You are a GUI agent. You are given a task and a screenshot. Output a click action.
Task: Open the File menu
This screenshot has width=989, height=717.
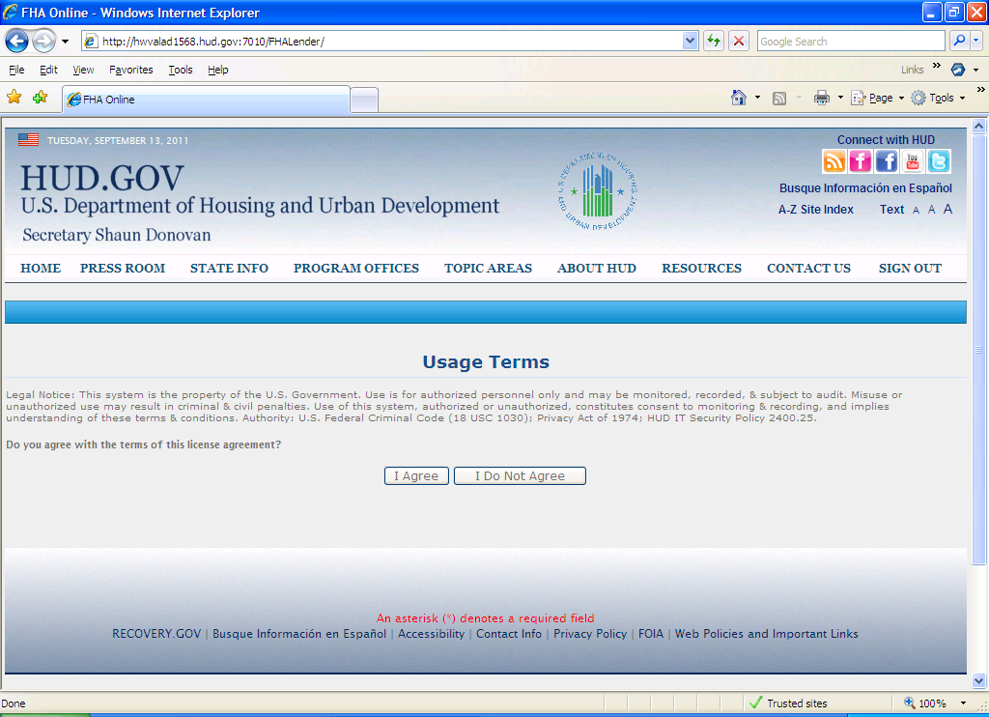(16, 70)
